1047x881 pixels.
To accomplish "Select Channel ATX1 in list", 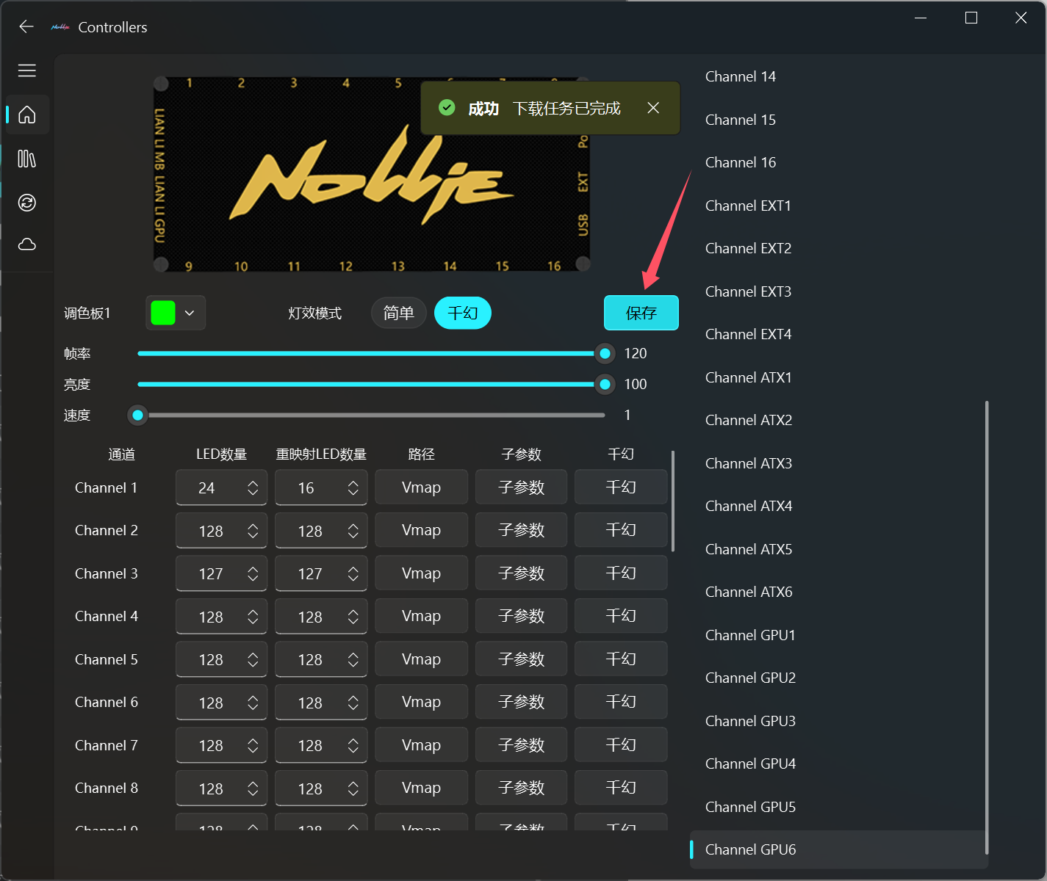I will [x=838, y=377].
